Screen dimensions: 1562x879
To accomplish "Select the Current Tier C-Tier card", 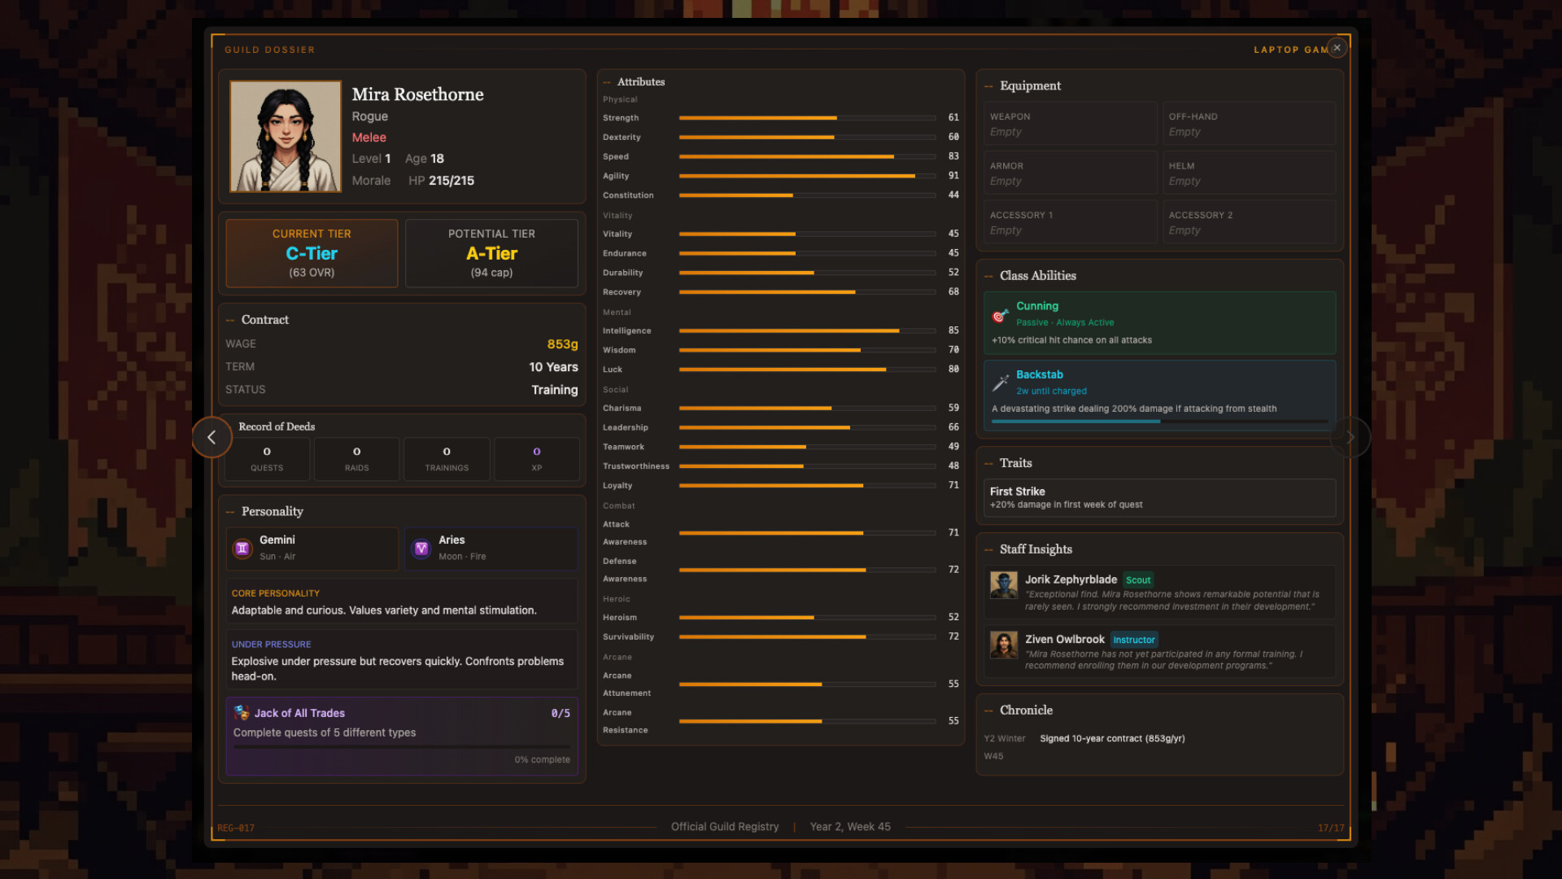I will [311, 253].
